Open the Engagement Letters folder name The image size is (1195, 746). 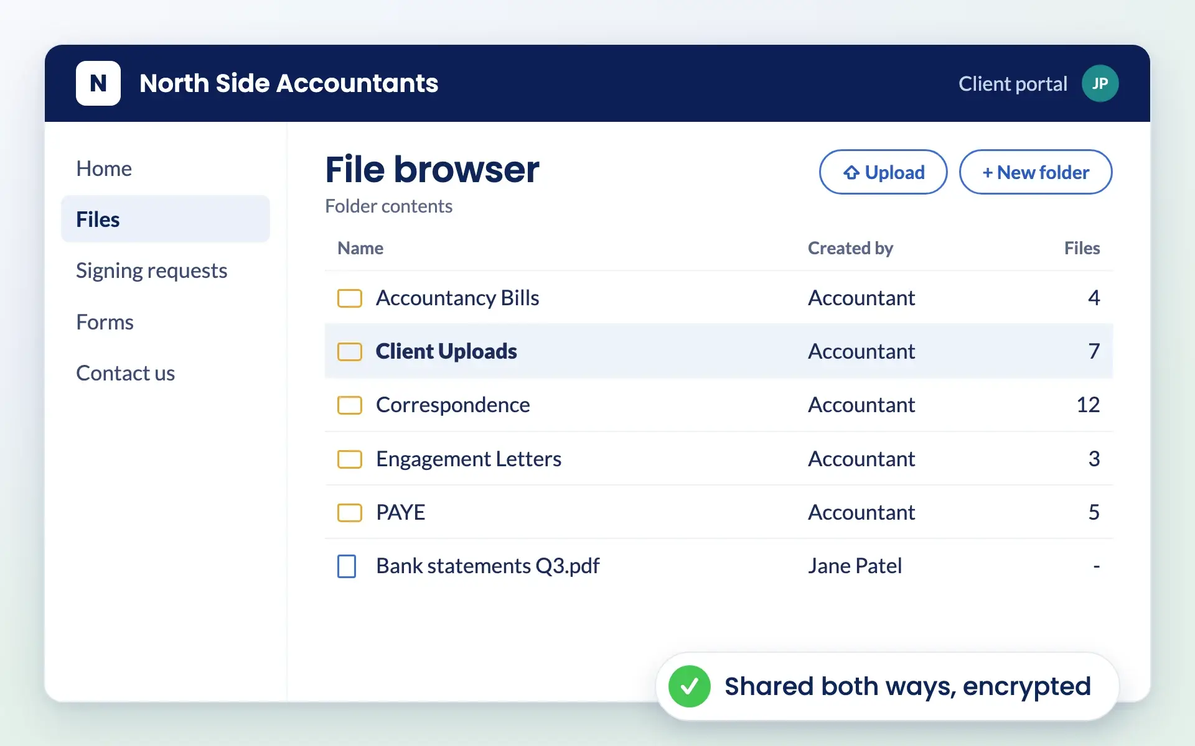pyautogui.click(x=469, y=459)
